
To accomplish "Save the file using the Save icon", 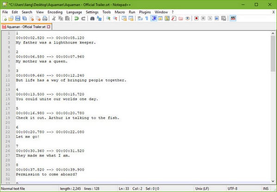I will [x=18, y=19].
